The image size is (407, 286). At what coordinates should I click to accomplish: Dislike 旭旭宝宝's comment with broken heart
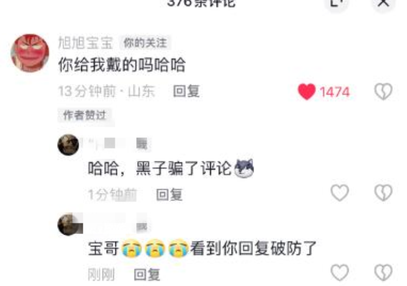(x=383, y=92)
